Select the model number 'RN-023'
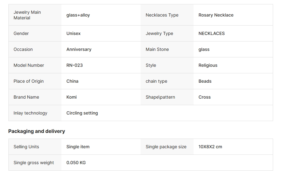 [75, 65]
